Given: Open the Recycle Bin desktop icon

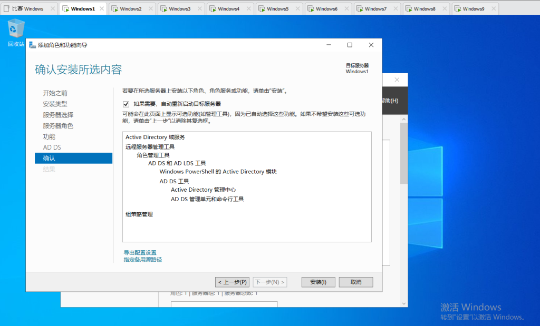Looking at the screenshot, I should click(16, 32).
